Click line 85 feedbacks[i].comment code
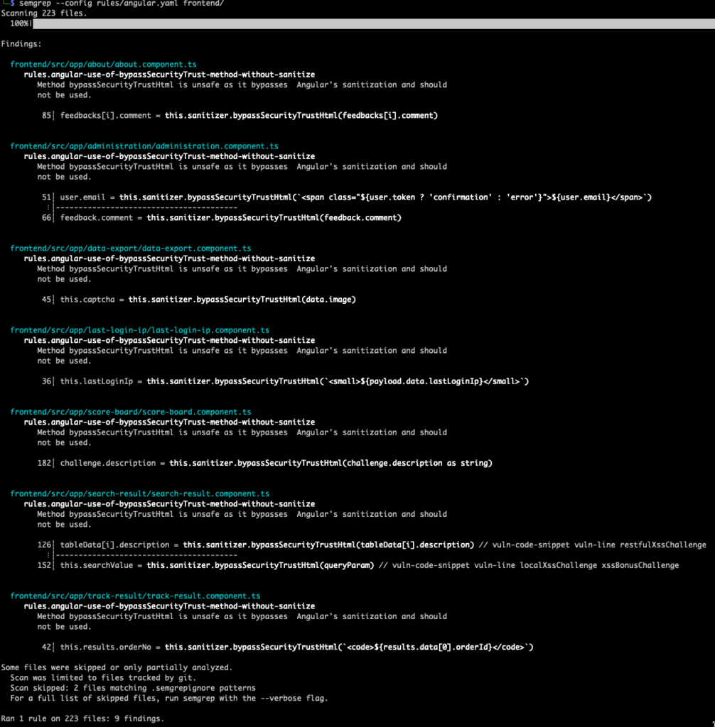Image resolution: width=715 pixels, height=727 pixels. [249, 116]
